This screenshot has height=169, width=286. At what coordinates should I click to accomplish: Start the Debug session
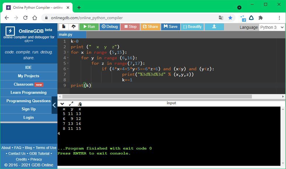pyautogui.click(x=110, y=26)
